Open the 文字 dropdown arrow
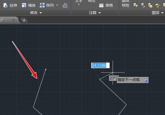The width and height of the screenshot is (165, 115). coord(79,5)
